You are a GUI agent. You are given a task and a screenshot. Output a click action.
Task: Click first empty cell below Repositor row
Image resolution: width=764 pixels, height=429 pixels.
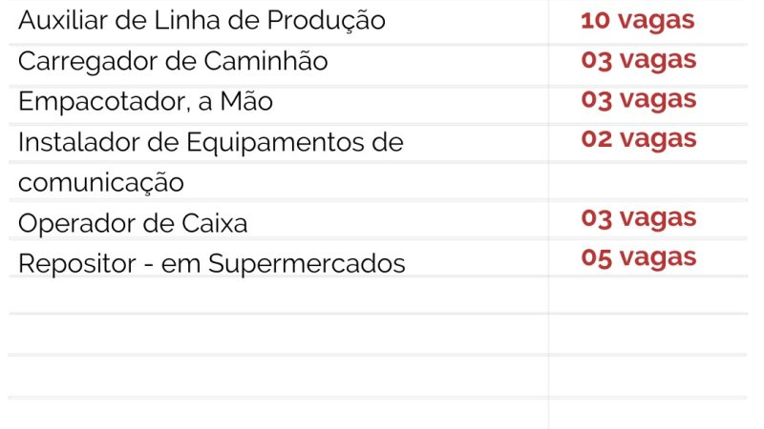point(277,296)
